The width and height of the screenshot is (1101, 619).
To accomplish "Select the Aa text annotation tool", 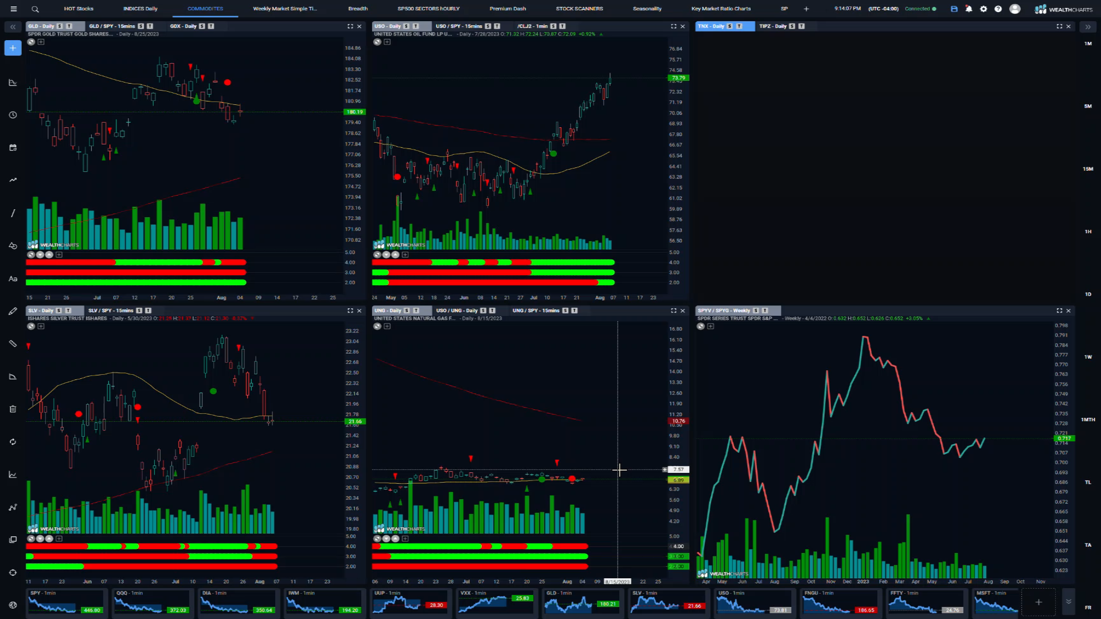I will (x=13, y=279).
